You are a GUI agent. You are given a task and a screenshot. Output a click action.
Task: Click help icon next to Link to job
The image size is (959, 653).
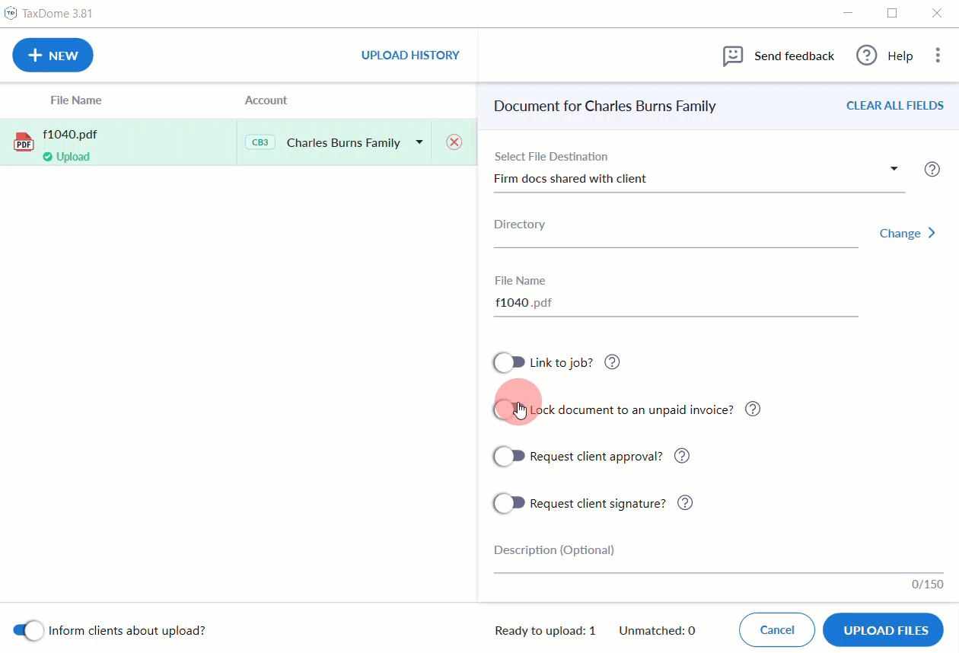pyautogui.click(x=612, y=362)
